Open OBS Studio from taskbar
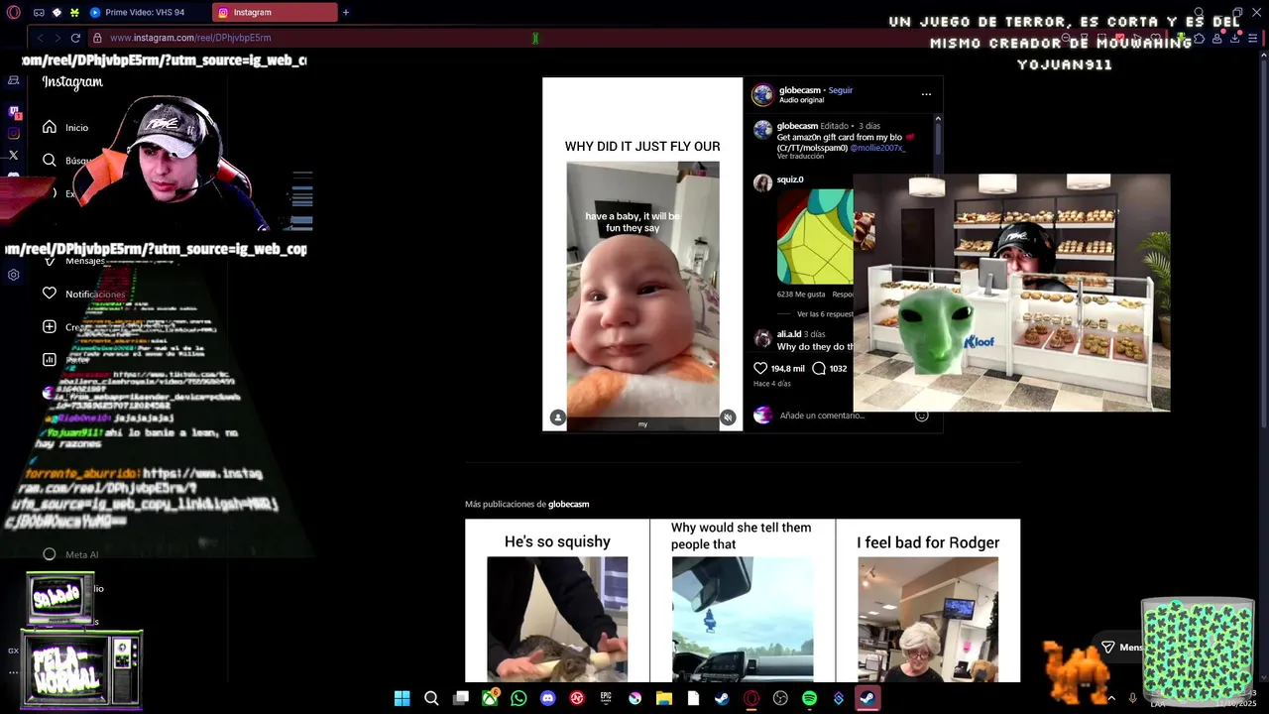Image resolution: width=1269 pixels, height=714 pixels. point(780,698)
